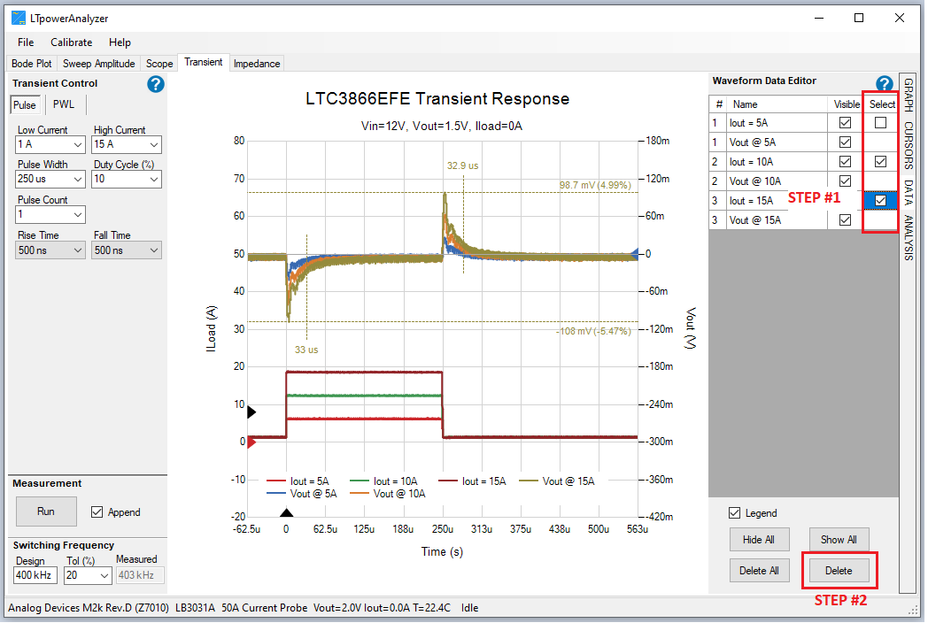Open the Transient Control help icon
Screen dimensions: 928x623
click(155, 84)
